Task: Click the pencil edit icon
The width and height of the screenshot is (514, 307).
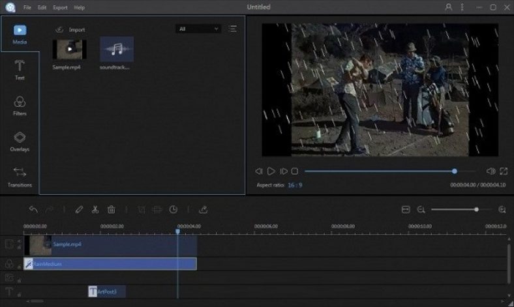Action: [x=79, y=209]
